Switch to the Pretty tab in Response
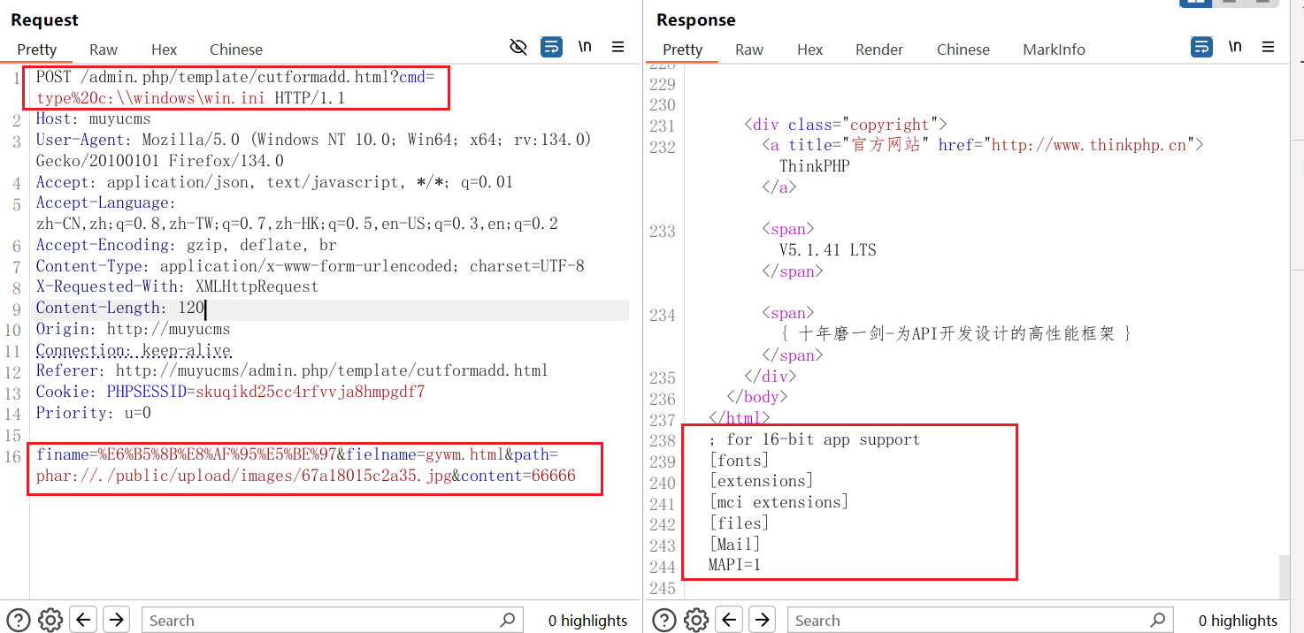The width and height of the screenshot is (1304, 633). pyautogui.click(x=683, y=50)
